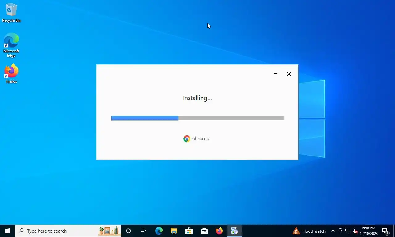The image size is (395, 237).
Task: Open Task View from the taskbar
Action: pyautogui.click(x=143, y=231)
